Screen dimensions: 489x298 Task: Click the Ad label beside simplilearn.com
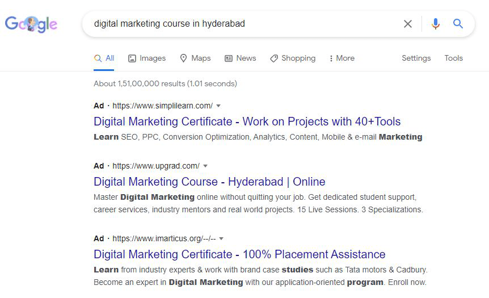point(99,106)
